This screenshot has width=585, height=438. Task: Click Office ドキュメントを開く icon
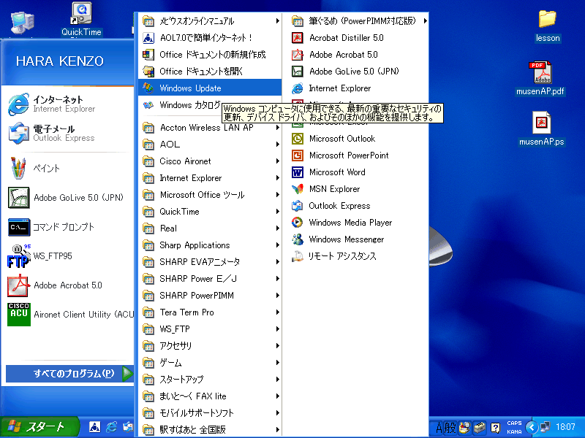(148, 71)
